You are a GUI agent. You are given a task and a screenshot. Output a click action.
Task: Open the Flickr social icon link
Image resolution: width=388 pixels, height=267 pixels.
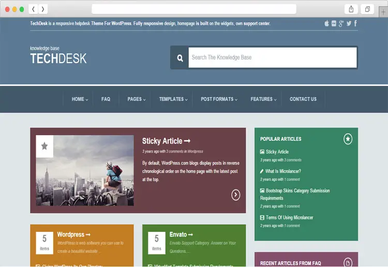(x=334, y=23)
